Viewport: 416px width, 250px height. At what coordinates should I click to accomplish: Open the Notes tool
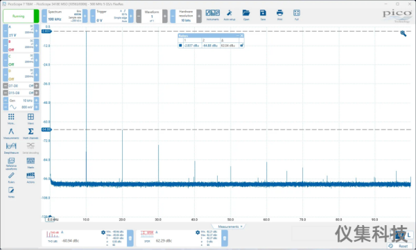11,193
